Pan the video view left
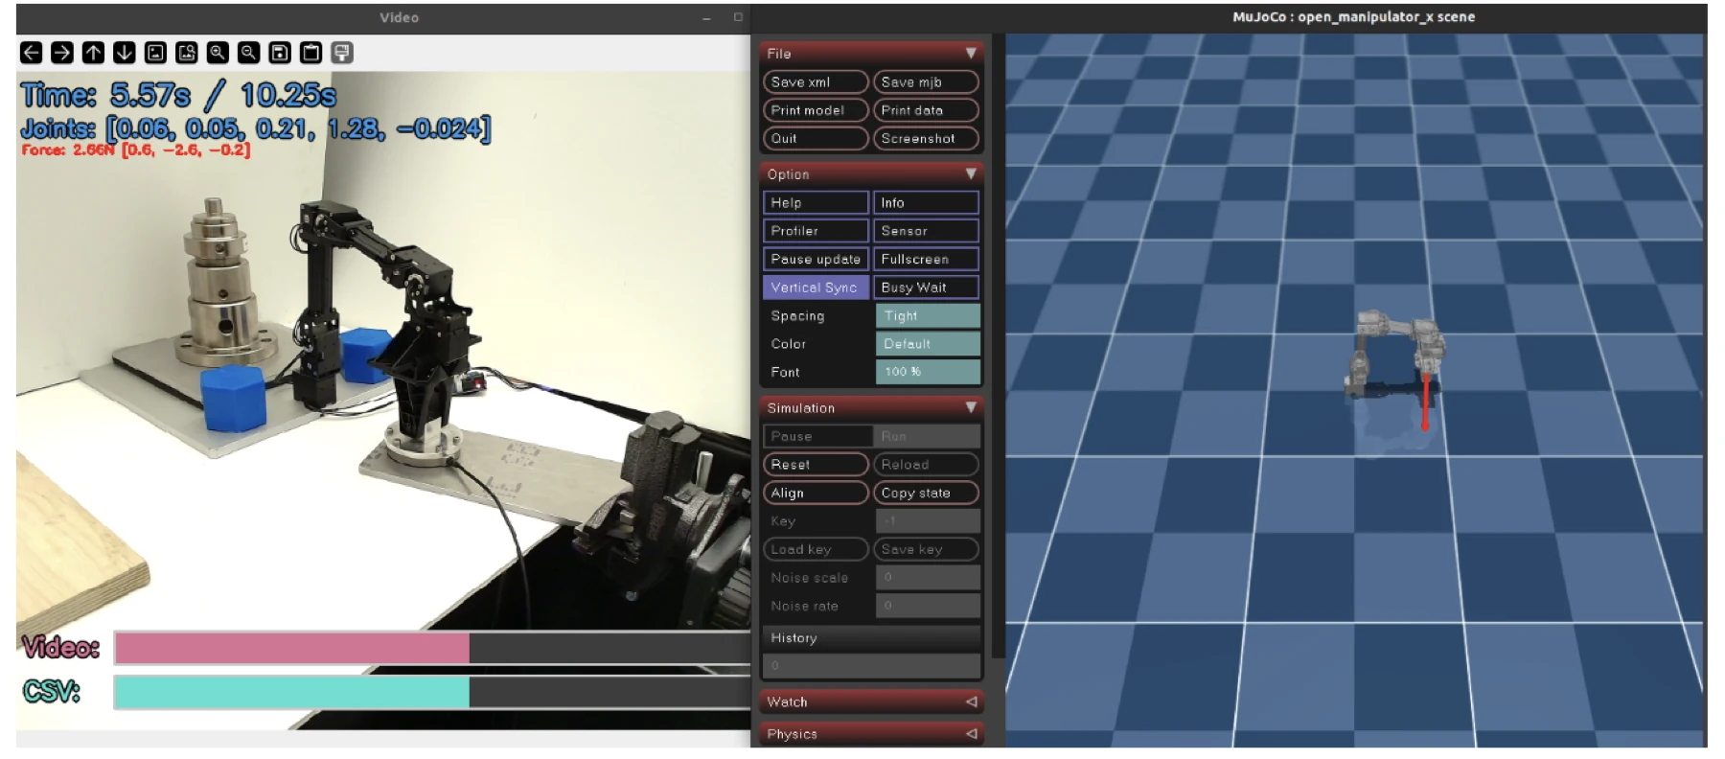This screenshot has height=759, width=1725. pos(31,53)
